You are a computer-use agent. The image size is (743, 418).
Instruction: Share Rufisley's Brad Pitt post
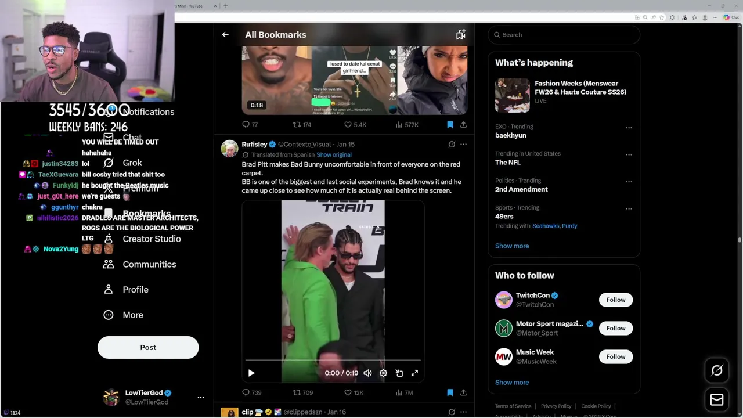coord(463,393)
